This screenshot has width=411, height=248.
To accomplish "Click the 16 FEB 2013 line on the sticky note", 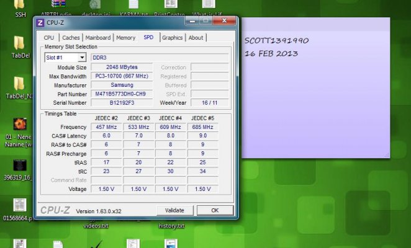I will (271, 54).
